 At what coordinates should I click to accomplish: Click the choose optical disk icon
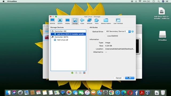click(x=133, y=31)
